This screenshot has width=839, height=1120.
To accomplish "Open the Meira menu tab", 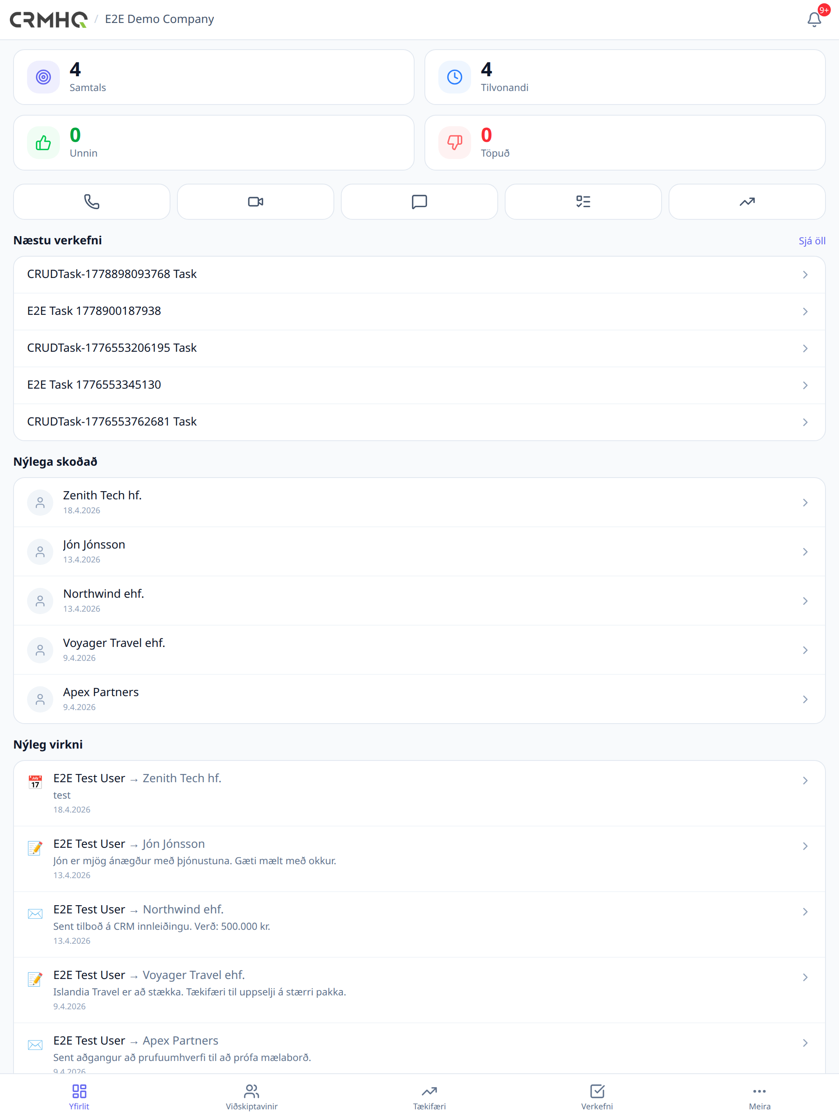I will tap(760, 1097).
